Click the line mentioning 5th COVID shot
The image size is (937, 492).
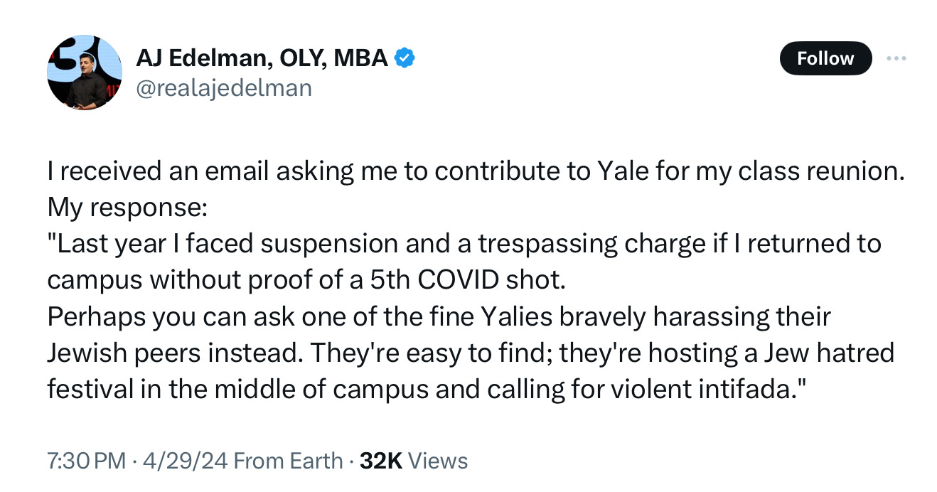click(306, 280)
